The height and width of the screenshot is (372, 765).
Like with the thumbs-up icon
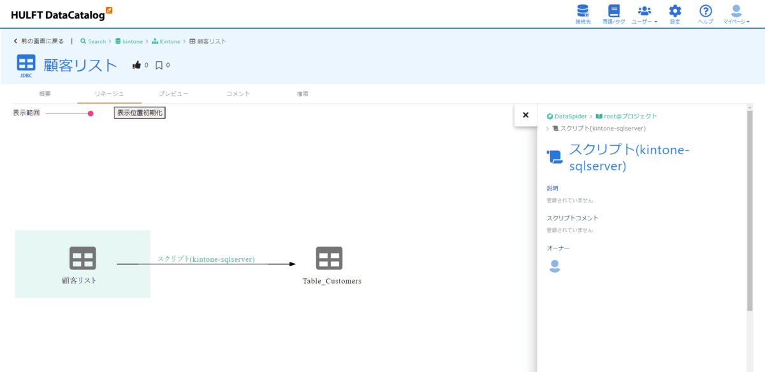[136, 65]
